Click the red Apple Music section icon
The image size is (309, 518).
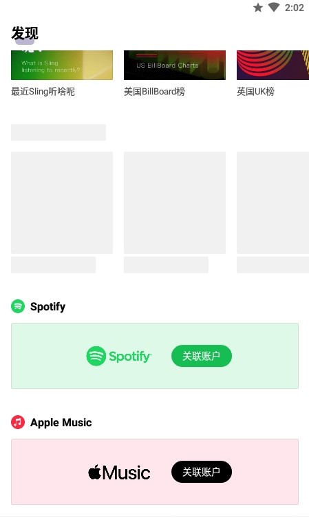pyautogui.click(x=18, y=422)
